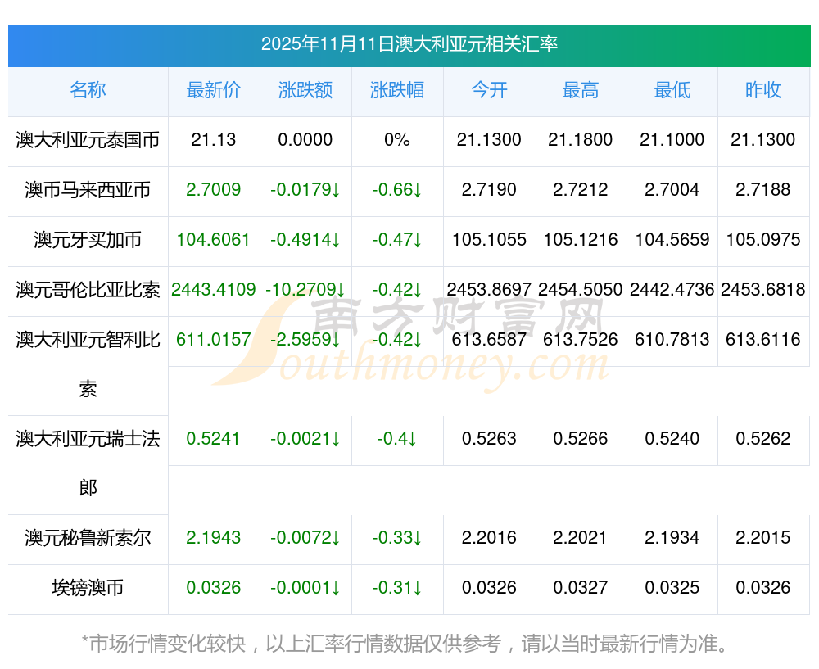Select the 埃镑澳币 row name

coord(88,588)
